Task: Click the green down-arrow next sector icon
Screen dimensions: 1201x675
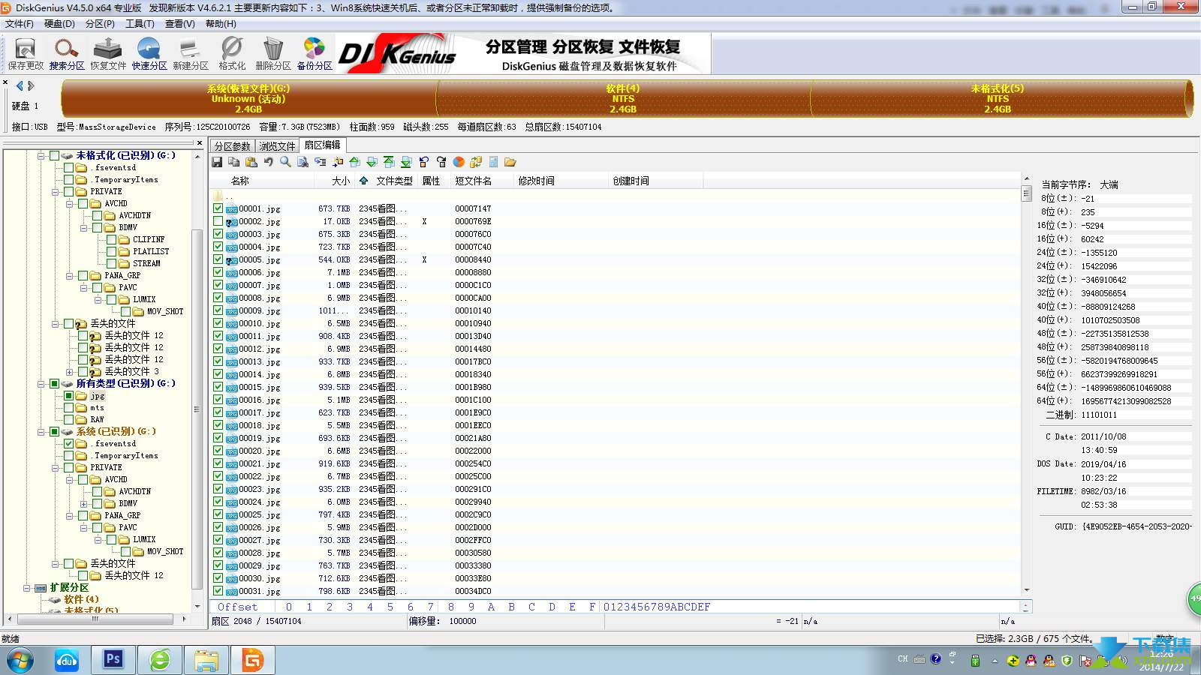Action: pos(372,162)
